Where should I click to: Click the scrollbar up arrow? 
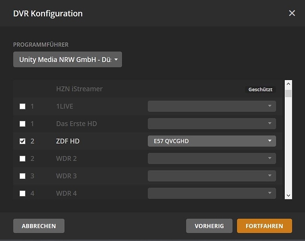coord(288,84)
